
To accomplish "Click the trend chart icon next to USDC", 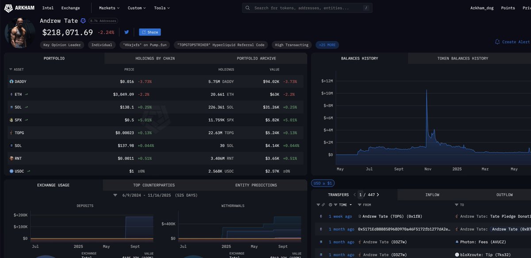I will 29,171.
